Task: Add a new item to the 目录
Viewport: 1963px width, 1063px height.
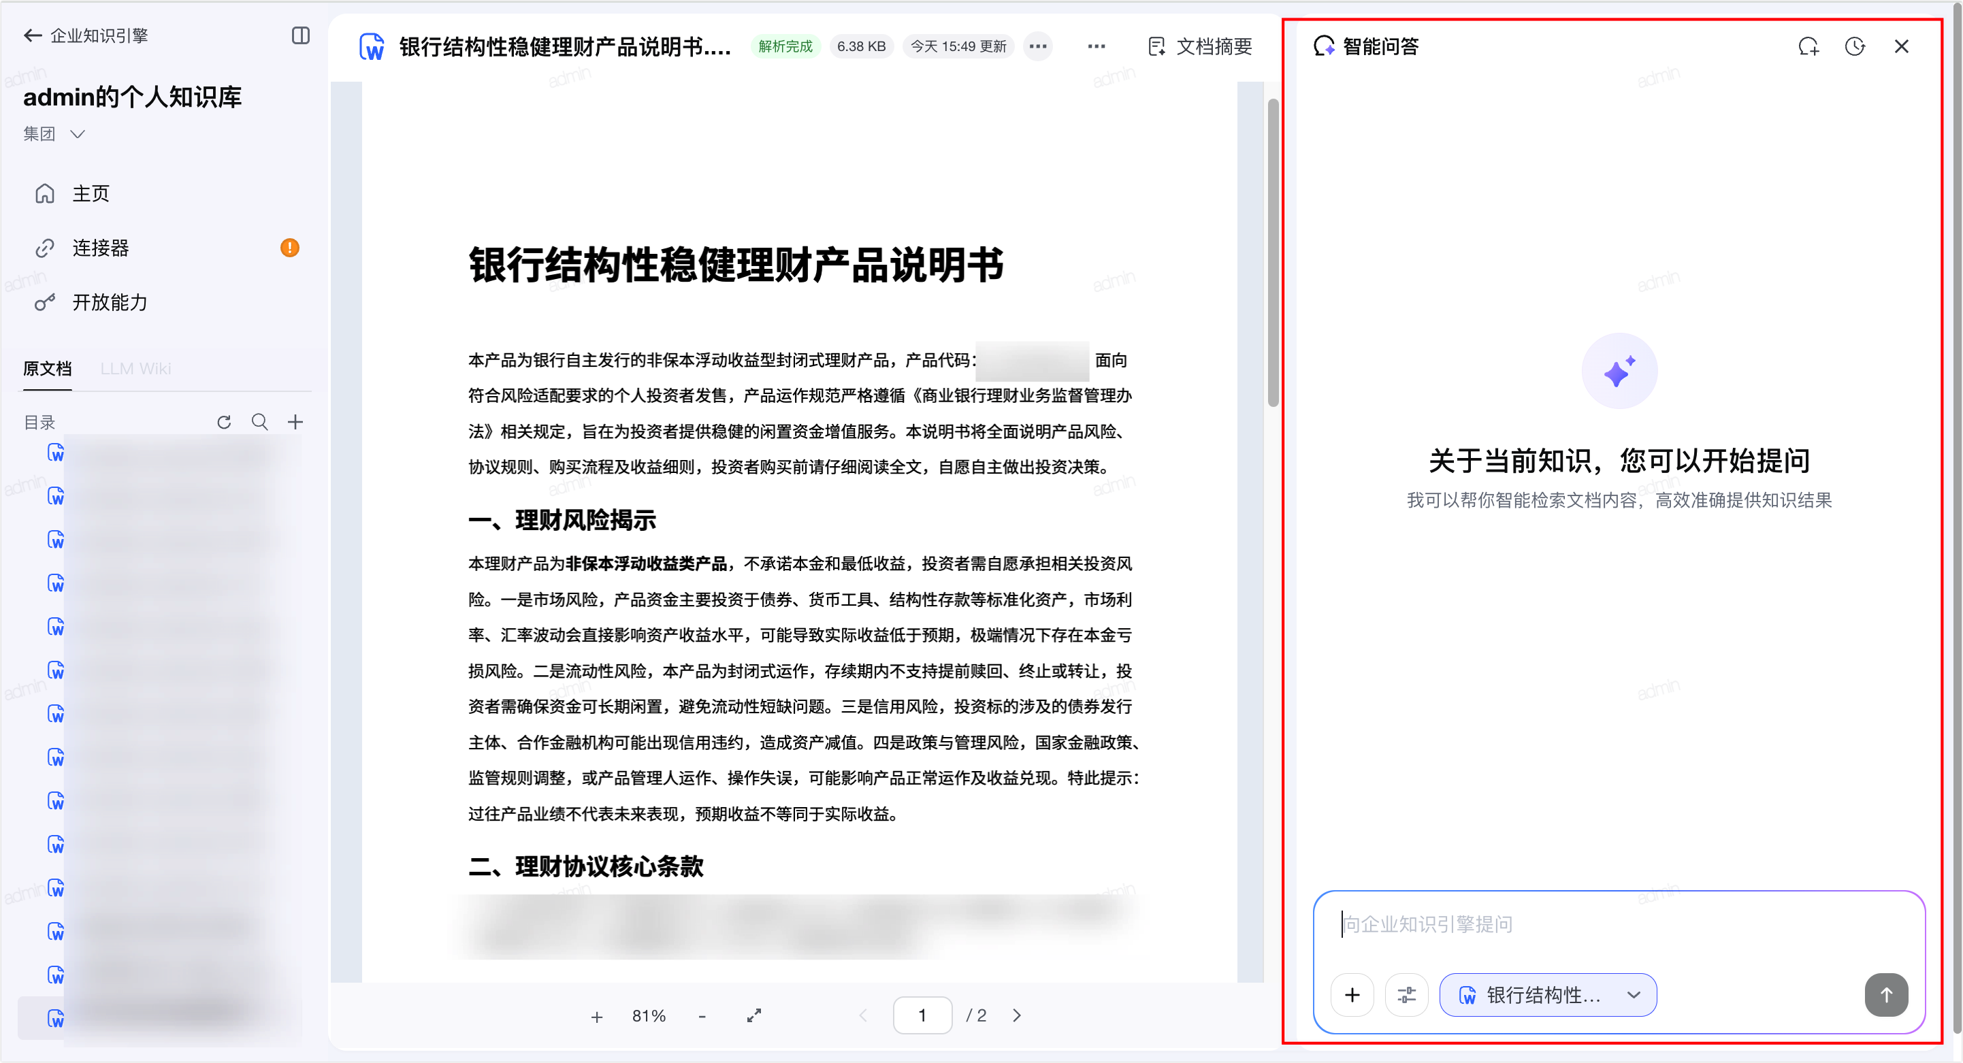Action: point(295,422)
